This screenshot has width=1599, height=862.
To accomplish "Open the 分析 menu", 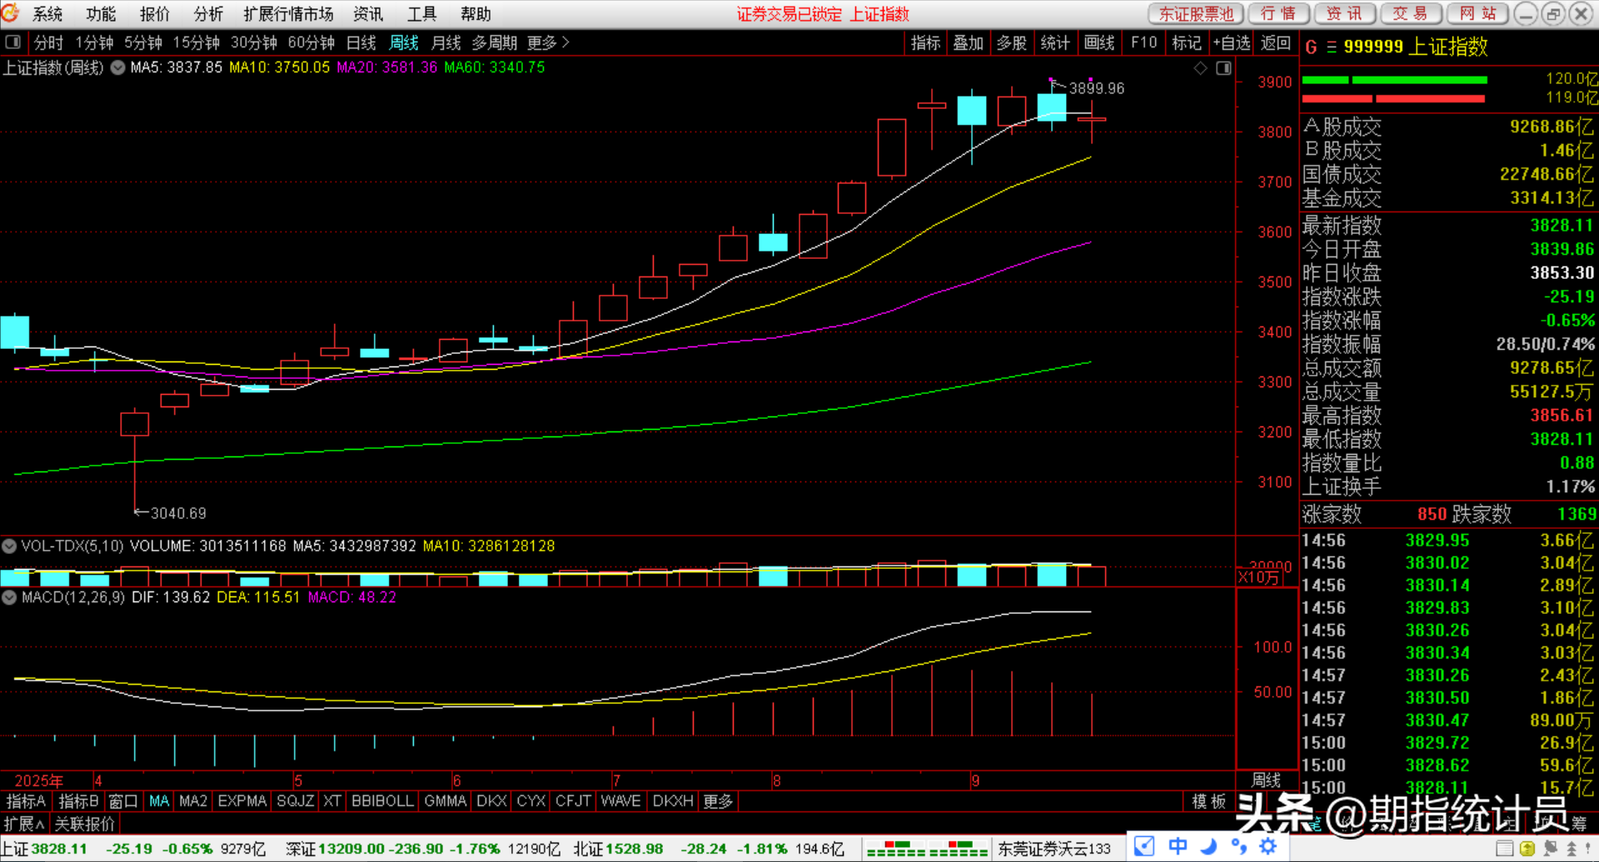I will [x=208, y=14].
